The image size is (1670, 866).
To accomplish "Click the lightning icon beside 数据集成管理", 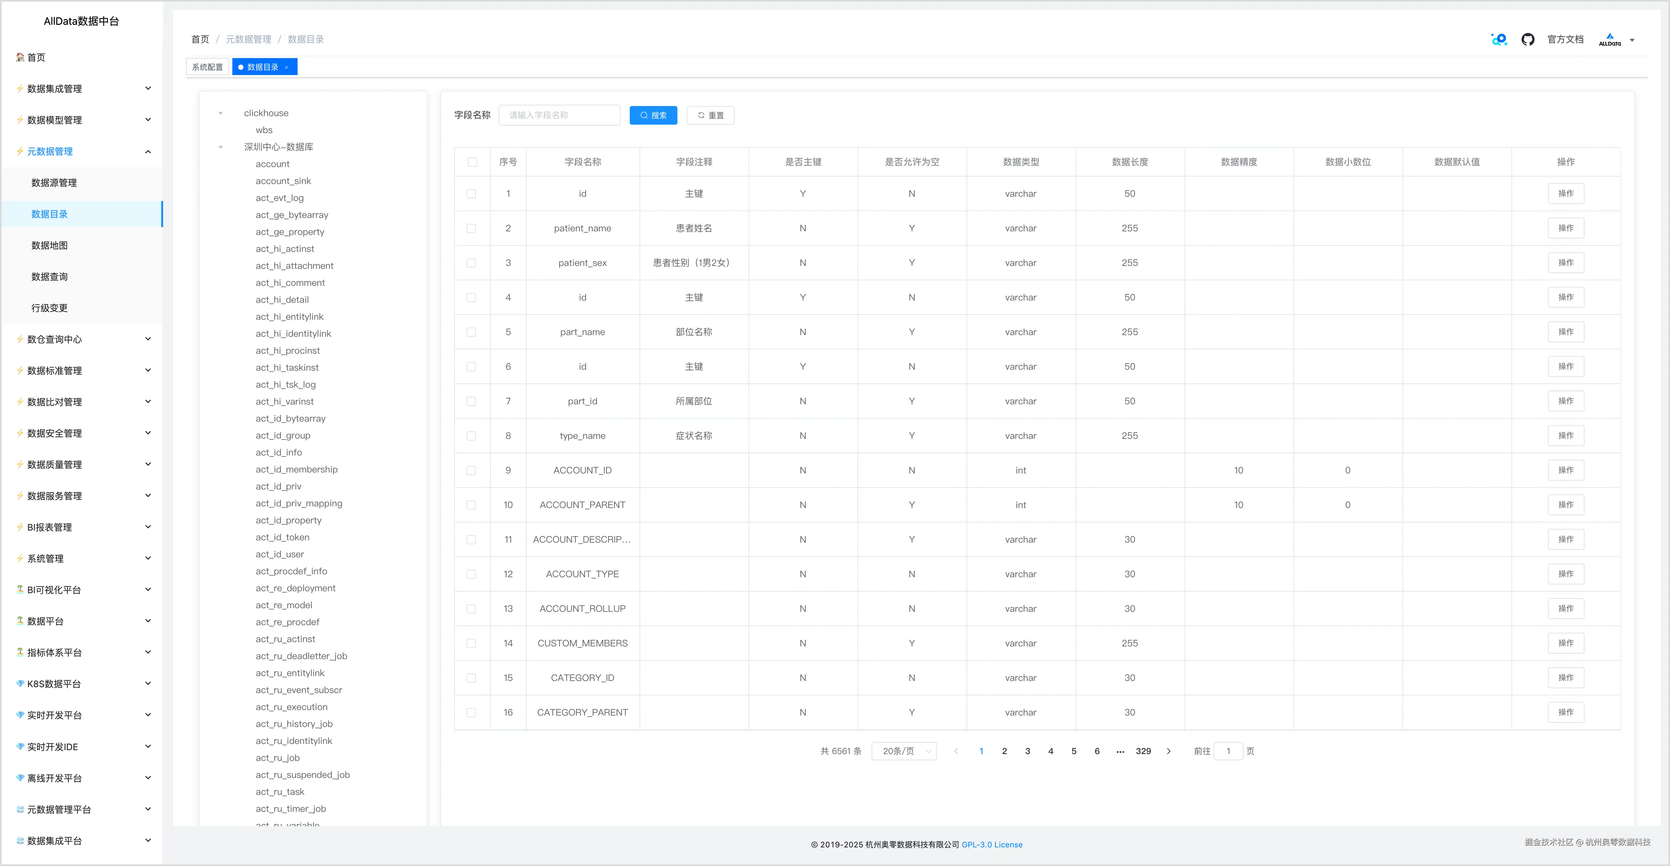I will pyautogui.click(x=20, y=89).
